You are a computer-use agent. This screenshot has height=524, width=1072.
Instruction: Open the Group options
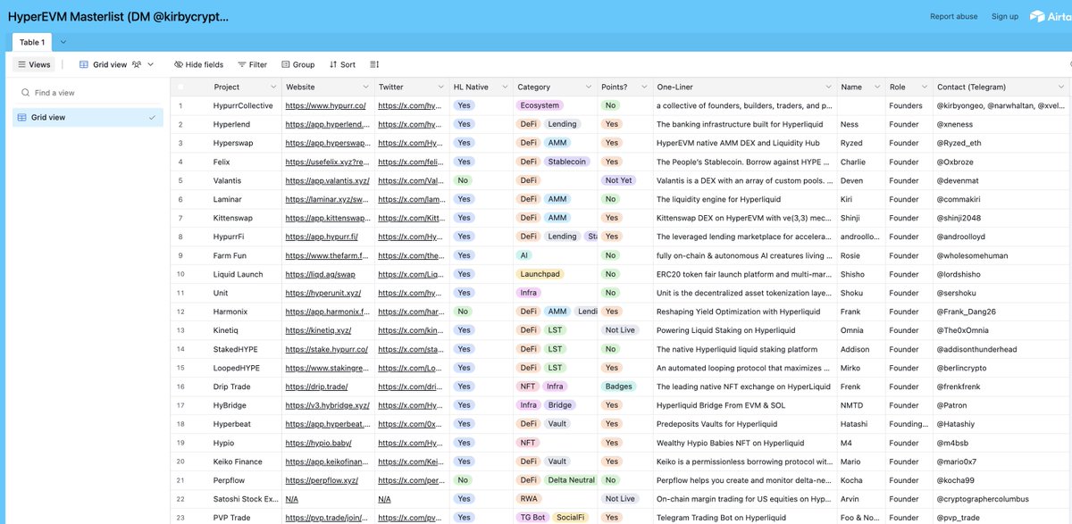click(x=297, y=64)
